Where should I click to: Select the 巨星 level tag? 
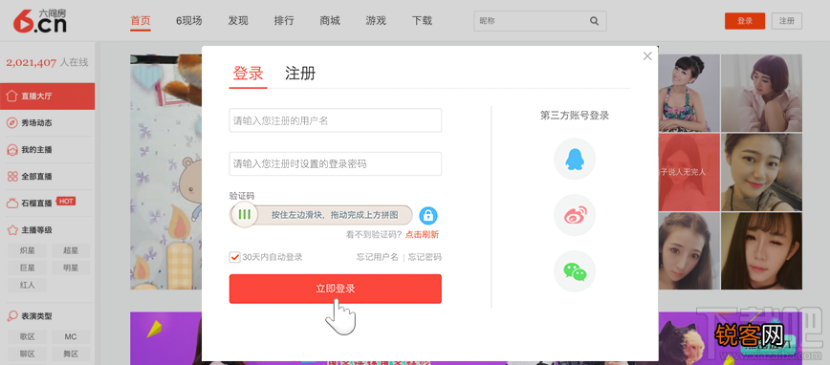tap(27, 268)
